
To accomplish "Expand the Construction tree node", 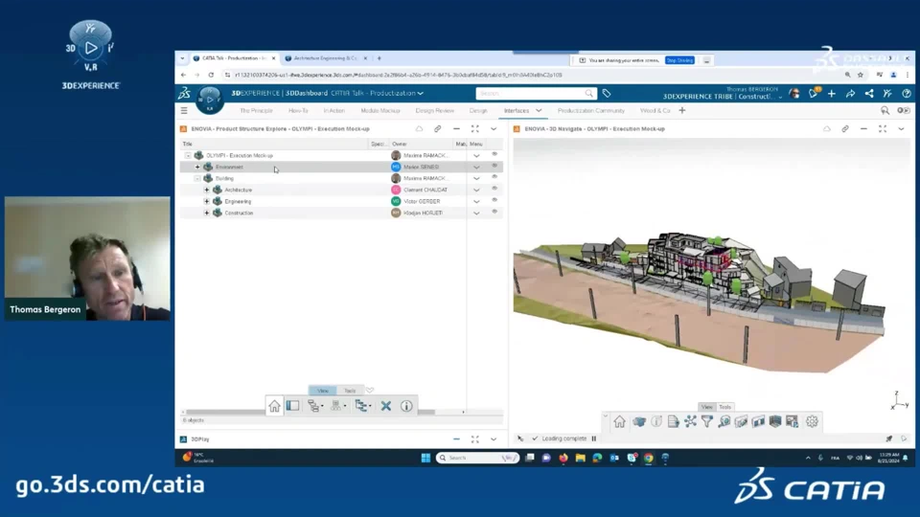I will 207,213.
